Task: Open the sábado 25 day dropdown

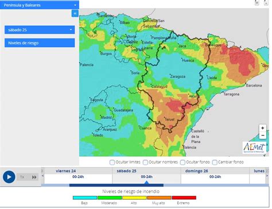Action: [x=40, y=30]
